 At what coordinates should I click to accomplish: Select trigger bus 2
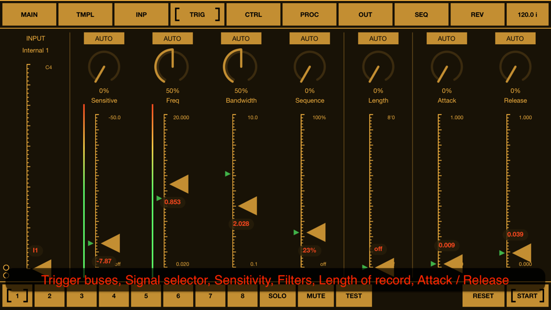(49, 296)
